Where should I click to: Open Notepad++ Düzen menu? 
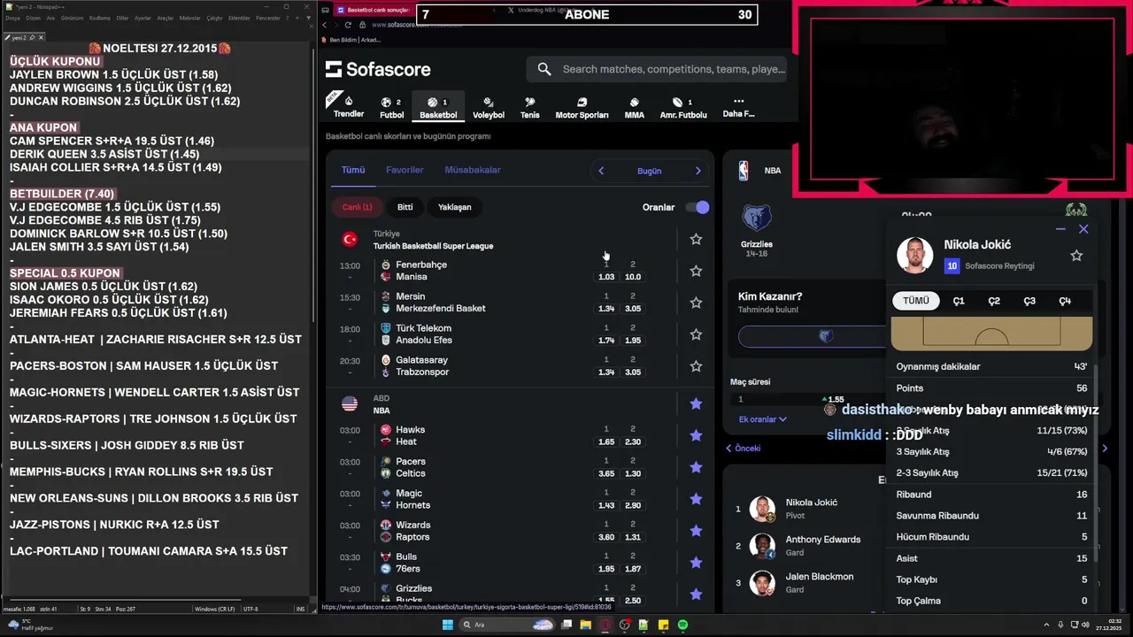tap(34, 18)
